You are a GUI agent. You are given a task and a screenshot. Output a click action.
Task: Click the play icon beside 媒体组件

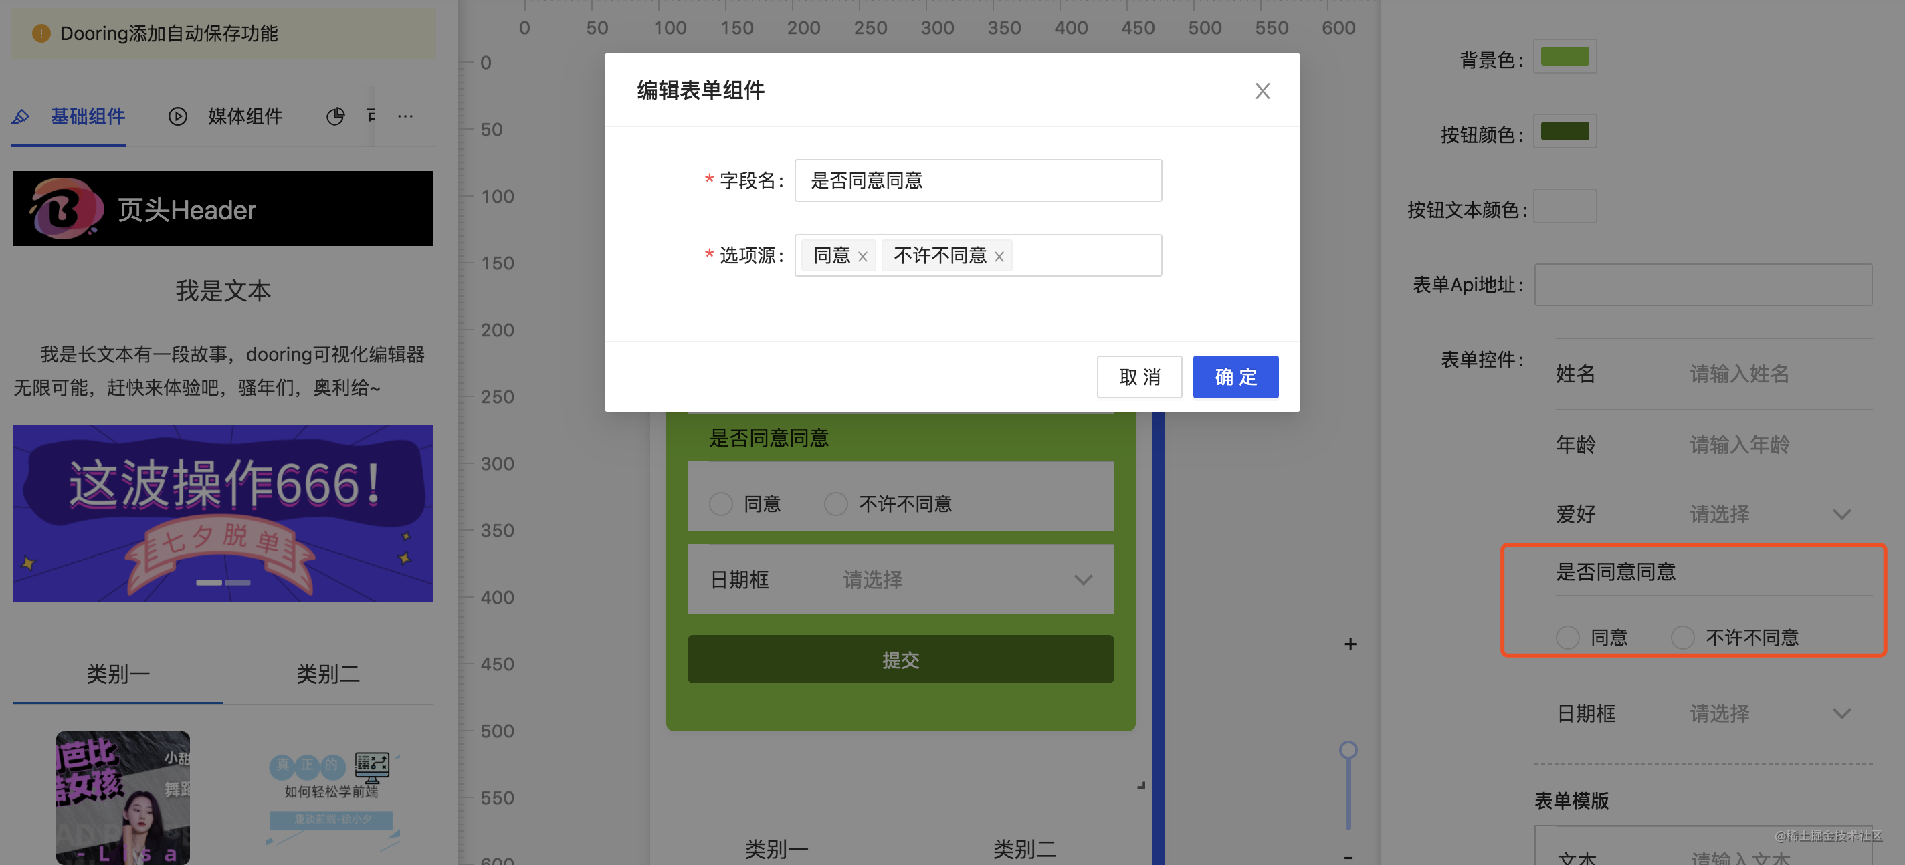coord(177,116)
